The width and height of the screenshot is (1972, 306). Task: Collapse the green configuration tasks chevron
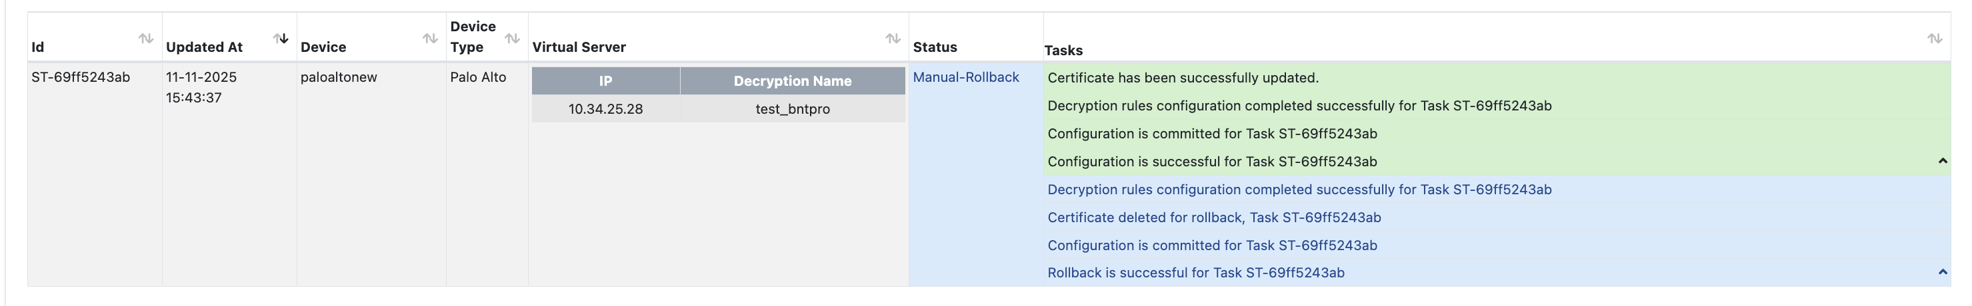[x=1942, y=161]
